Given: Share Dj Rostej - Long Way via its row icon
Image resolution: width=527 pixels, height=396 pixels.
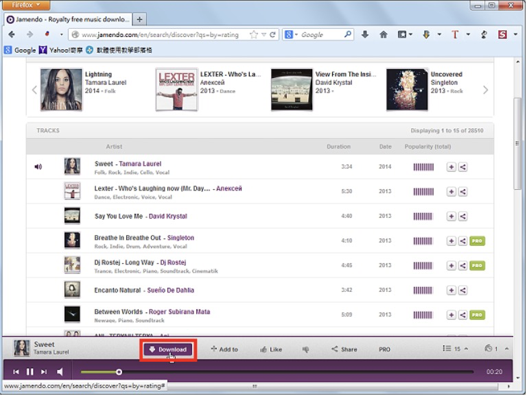Looking at the screenshot, I should [x=462, y=265].
